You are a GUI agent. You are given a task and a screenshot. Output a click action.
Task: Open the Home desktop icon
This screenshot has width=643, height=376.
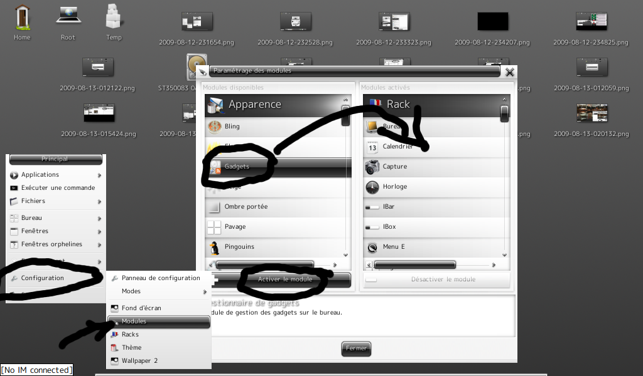(22, 16)
